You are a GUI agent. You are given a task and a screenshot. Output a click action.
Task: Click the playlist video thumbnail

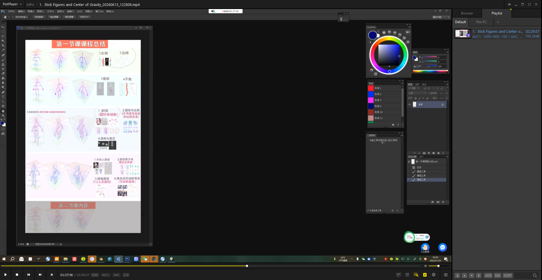(463, 34)
